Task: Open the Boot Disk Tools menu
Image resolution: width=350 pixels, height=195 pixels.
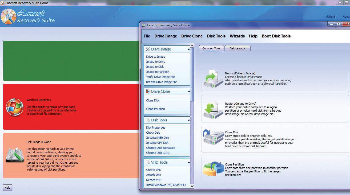Action: pos(276,36)
